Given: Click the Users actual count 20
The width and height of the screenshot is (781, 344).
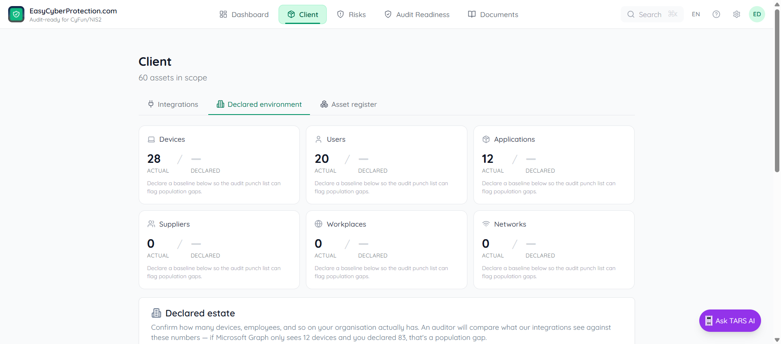Looking at the screenshot, I should (x=322, y=159).
